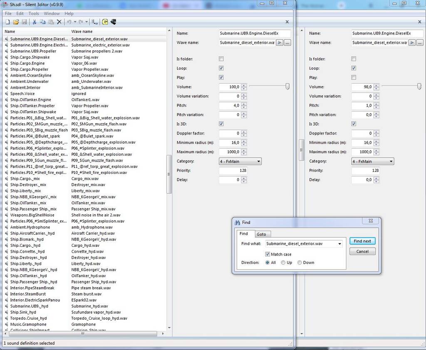Click the tree/structure view toolbar icon
The width and height of the screenshot is (426, 350).
coord(94,22)
